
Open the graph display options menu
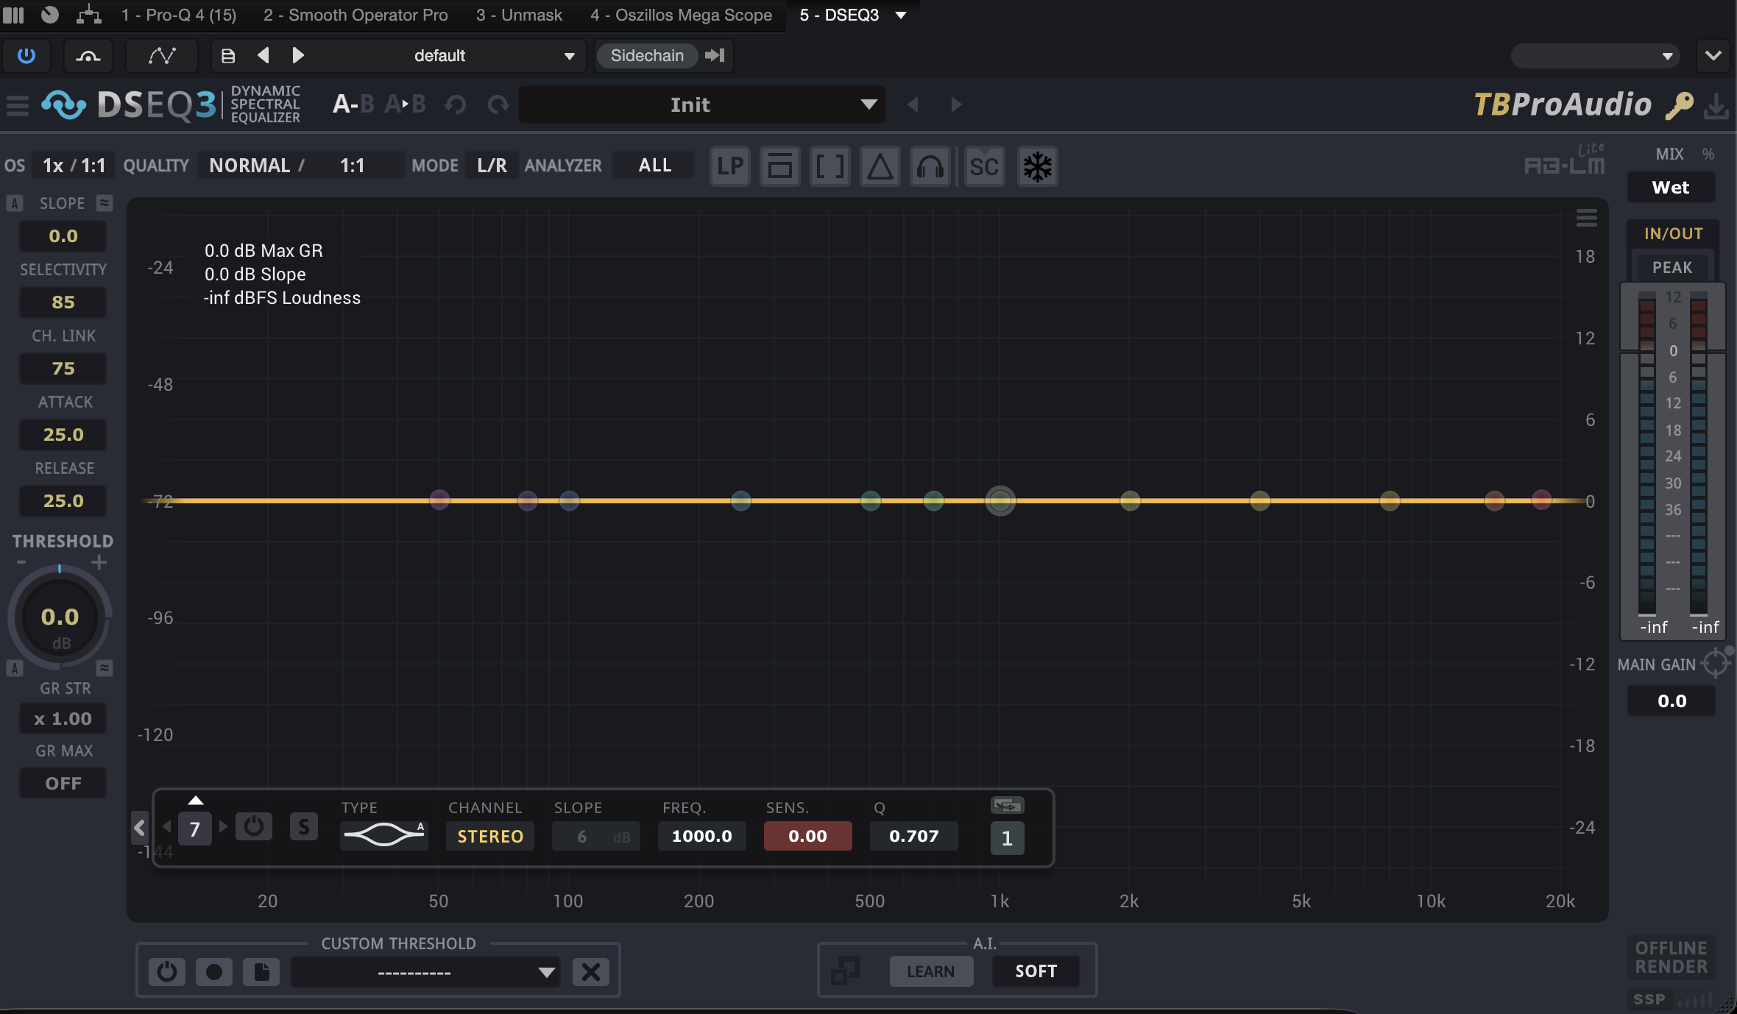[1586, 218]
